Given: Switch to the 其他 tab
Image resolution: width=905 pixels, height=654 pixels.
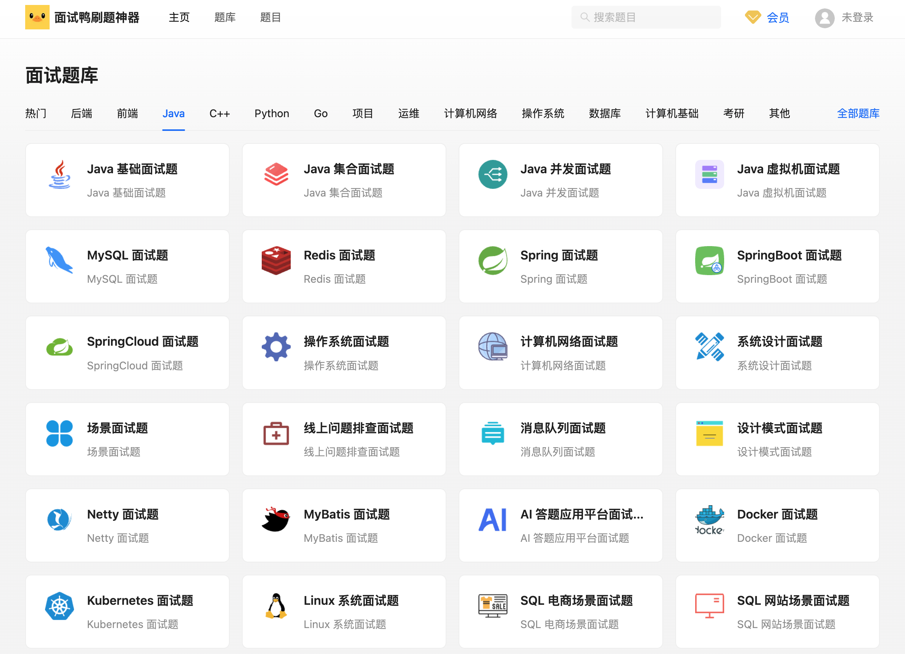Looking at the screenshot, I should pos(779,113).
